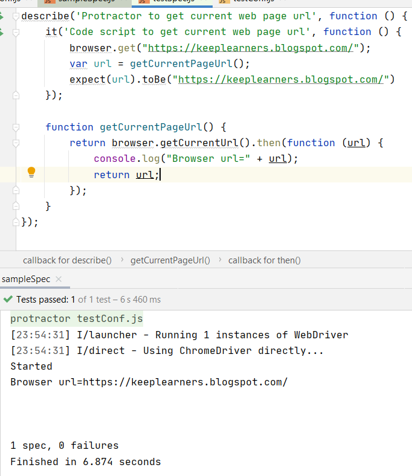The width and height of the screenshot is (412, 476).
Task: Click getCurrentPageUrl name in function declaration
Action: [150, 127]
